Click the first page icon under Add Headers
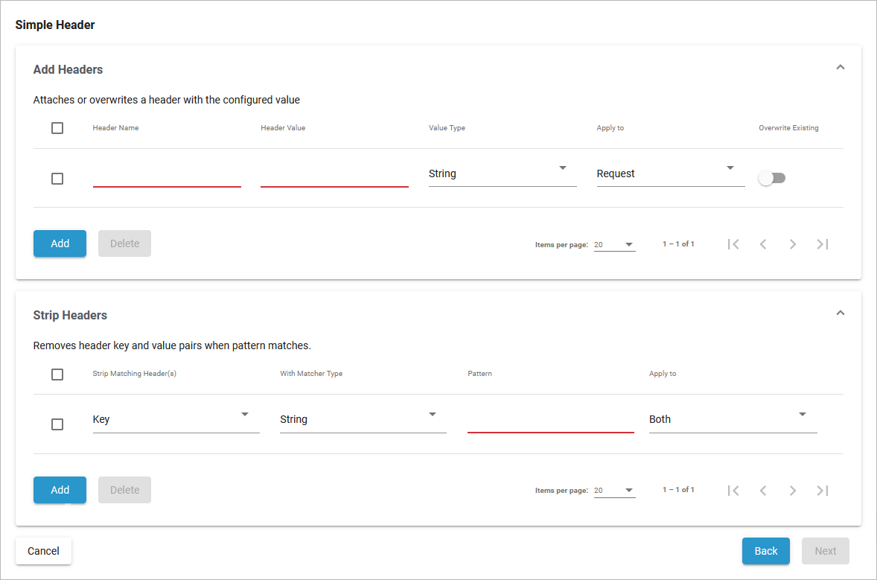 coord(733,243)
